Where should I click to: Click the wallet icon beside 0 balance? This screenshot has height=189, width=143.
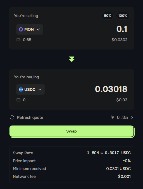tap(18, 100)
